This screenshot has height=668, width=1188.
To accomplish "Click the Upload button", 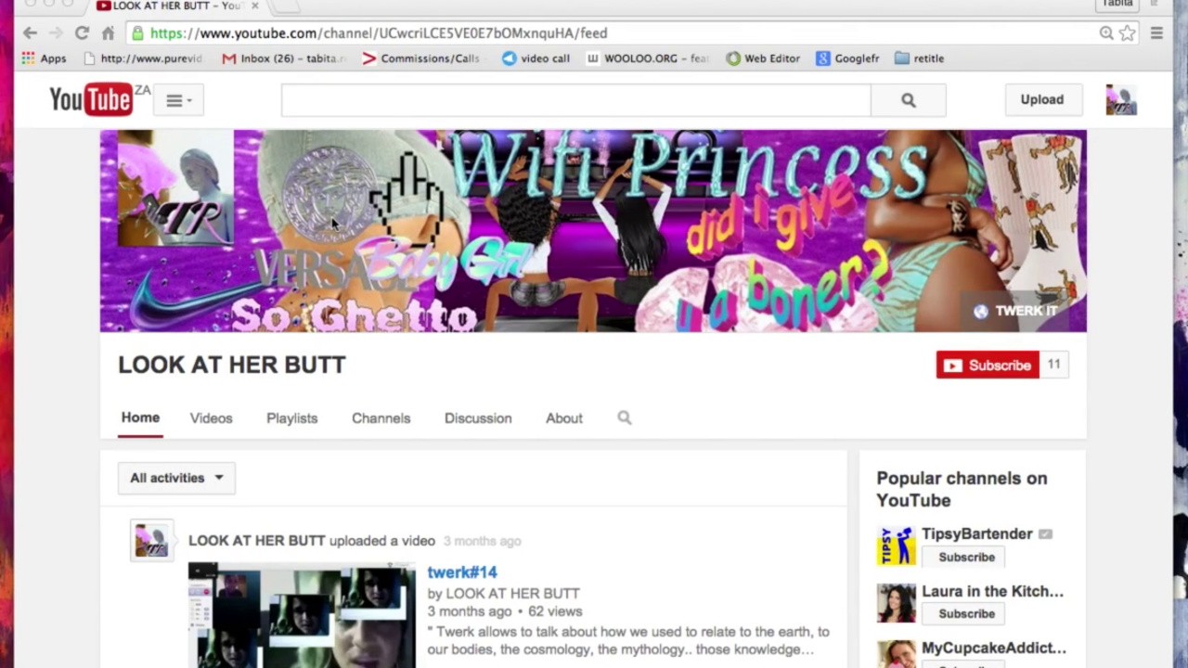I will click(1041, 100).
